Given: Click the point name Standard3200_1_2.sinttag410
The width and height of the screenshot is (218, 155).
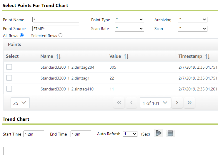Looking at the screenshot, I should 67,89.
